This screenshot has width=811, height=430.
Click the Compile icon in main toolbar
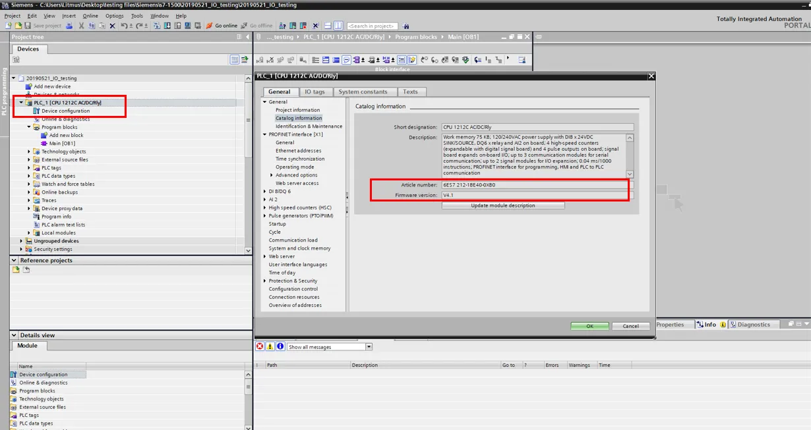[x=157, y=26]
